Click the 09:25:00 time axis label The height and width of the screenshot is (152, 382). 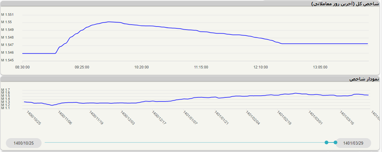coord(82,67)
